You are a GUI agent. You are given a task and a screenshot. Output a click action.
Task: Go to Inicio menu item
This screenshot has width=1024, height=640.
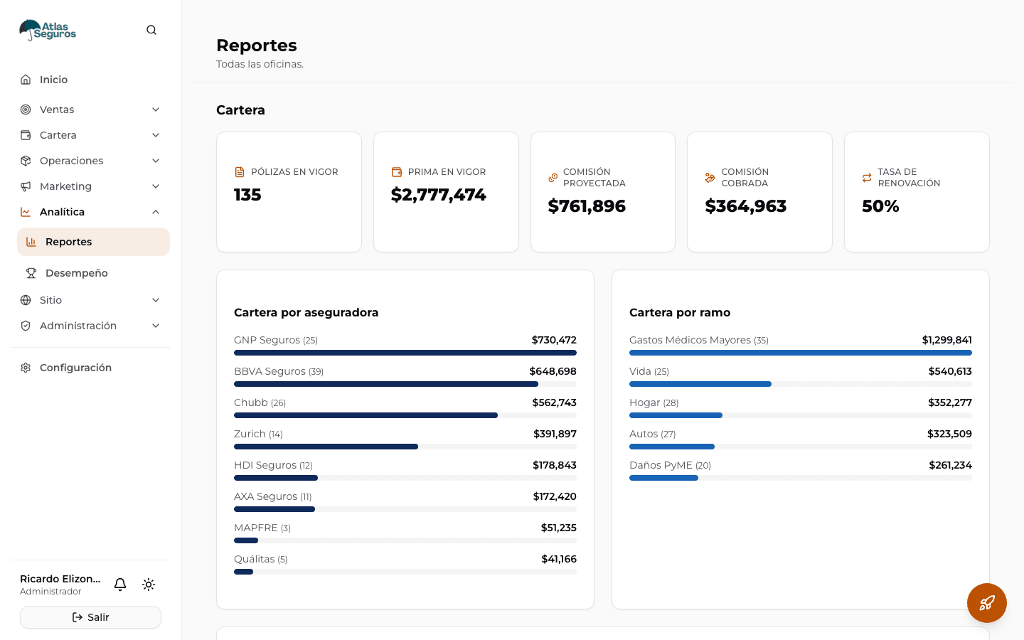pyautogui.click(x=90, y=80)
